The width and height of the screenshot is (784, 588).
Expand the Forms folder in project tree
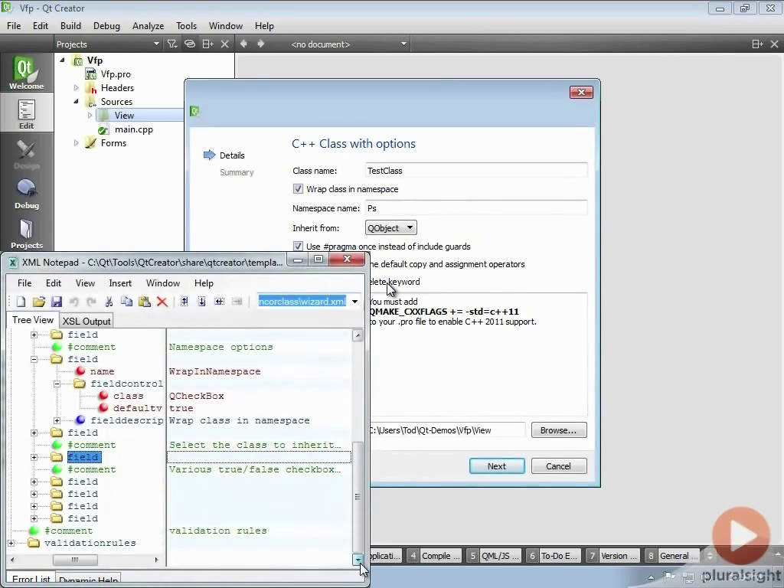pos(76,143)
